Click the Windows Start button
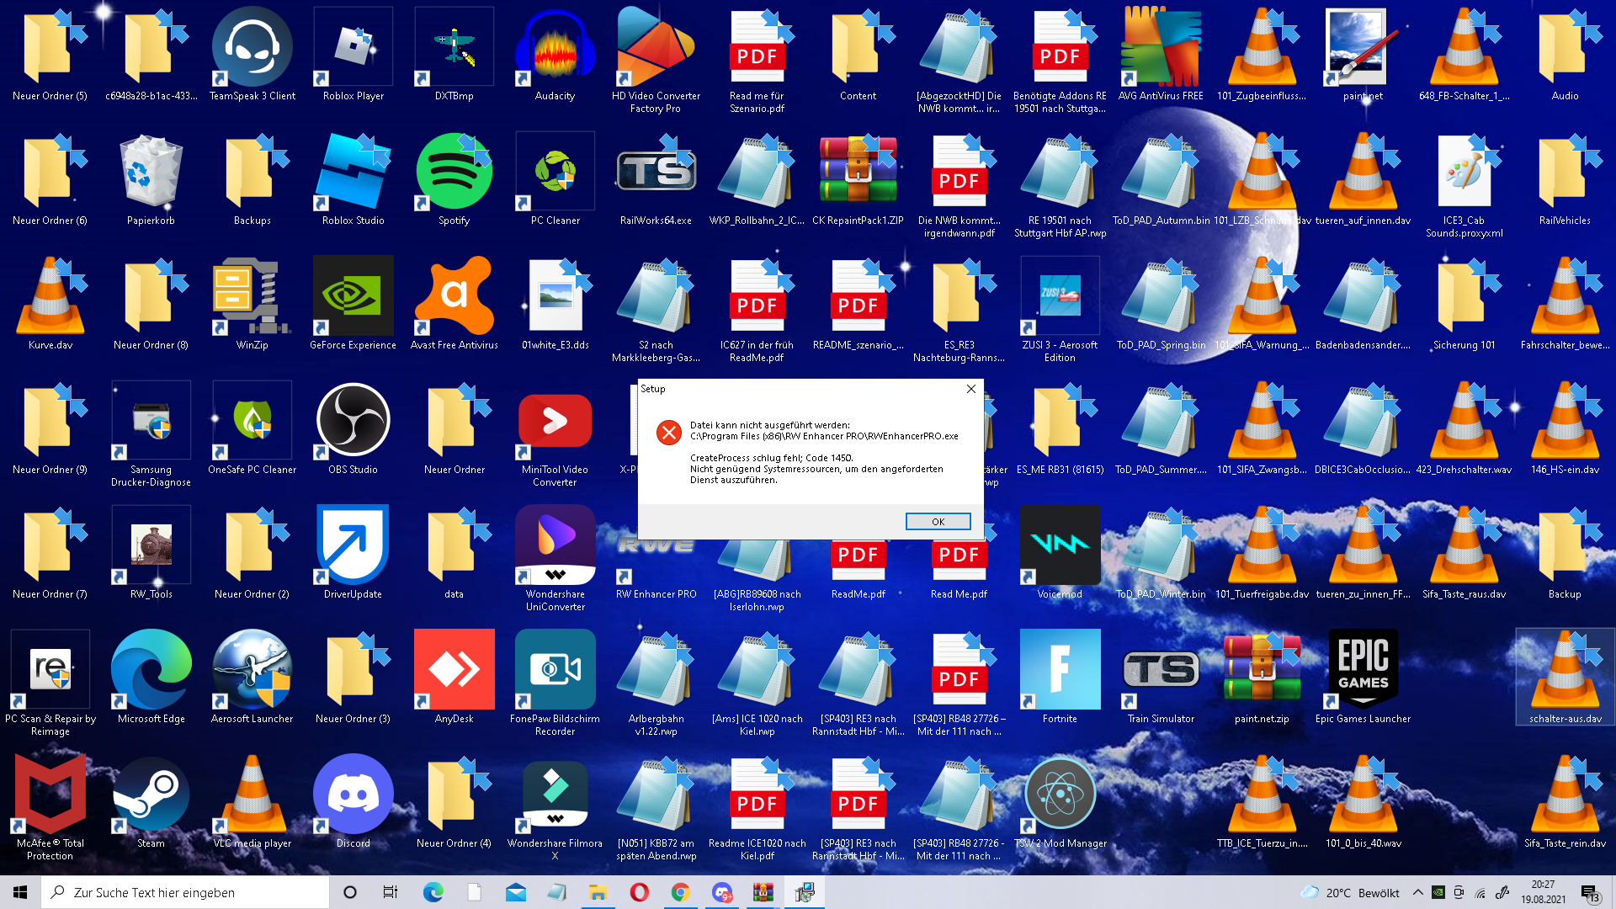1616x909 pixels. (20, 892)
